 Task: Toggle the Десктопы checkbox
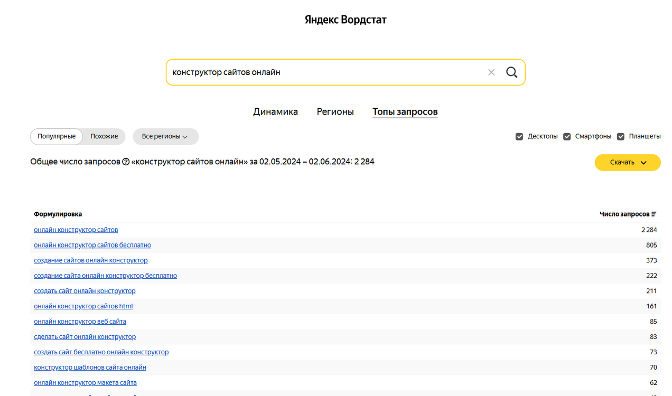pos(519,136)
